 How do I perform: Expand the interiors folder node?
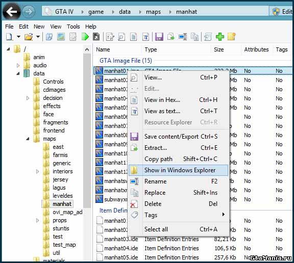37,171
